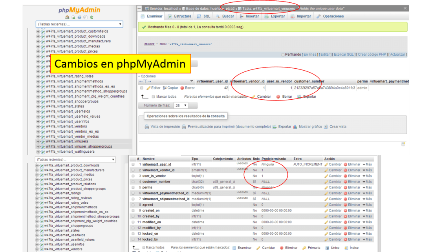Tick the checkbox of result row 42
This screenshot has height=252, width=432.
point(142,88)
